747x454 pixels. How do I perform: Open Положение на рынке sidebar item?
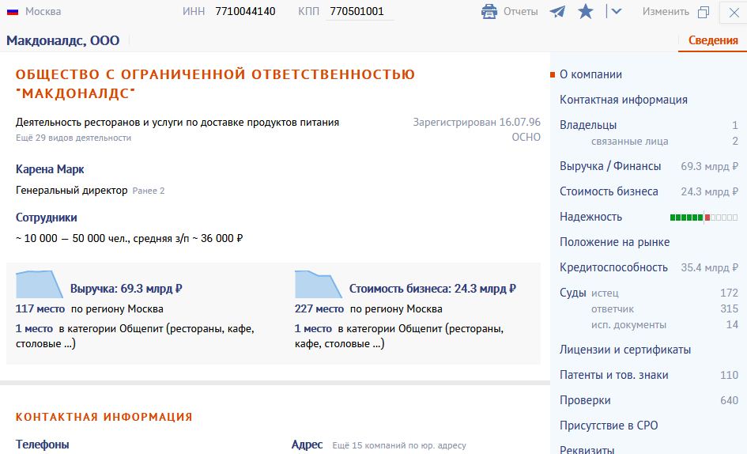(614, 242)
